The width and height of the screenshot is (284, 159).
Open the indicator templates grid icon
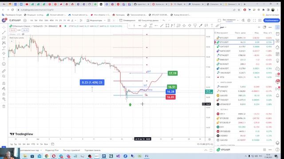click(x=109, y=20)
